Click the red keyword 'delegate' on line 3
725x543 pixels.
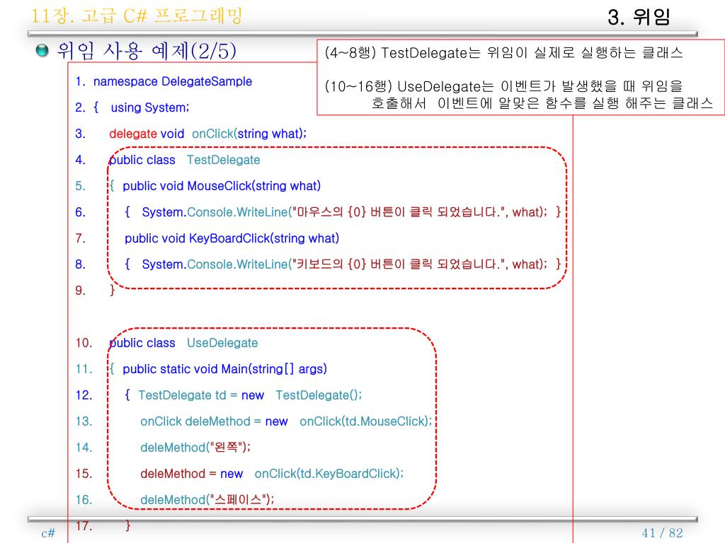coord(133,134)
